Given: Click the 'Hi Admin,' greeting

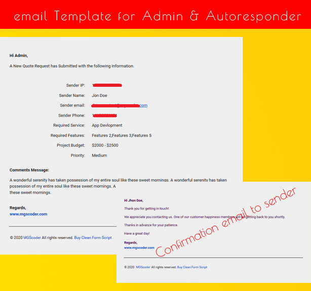Looking at the screenshot, I should tap(19, 56).
